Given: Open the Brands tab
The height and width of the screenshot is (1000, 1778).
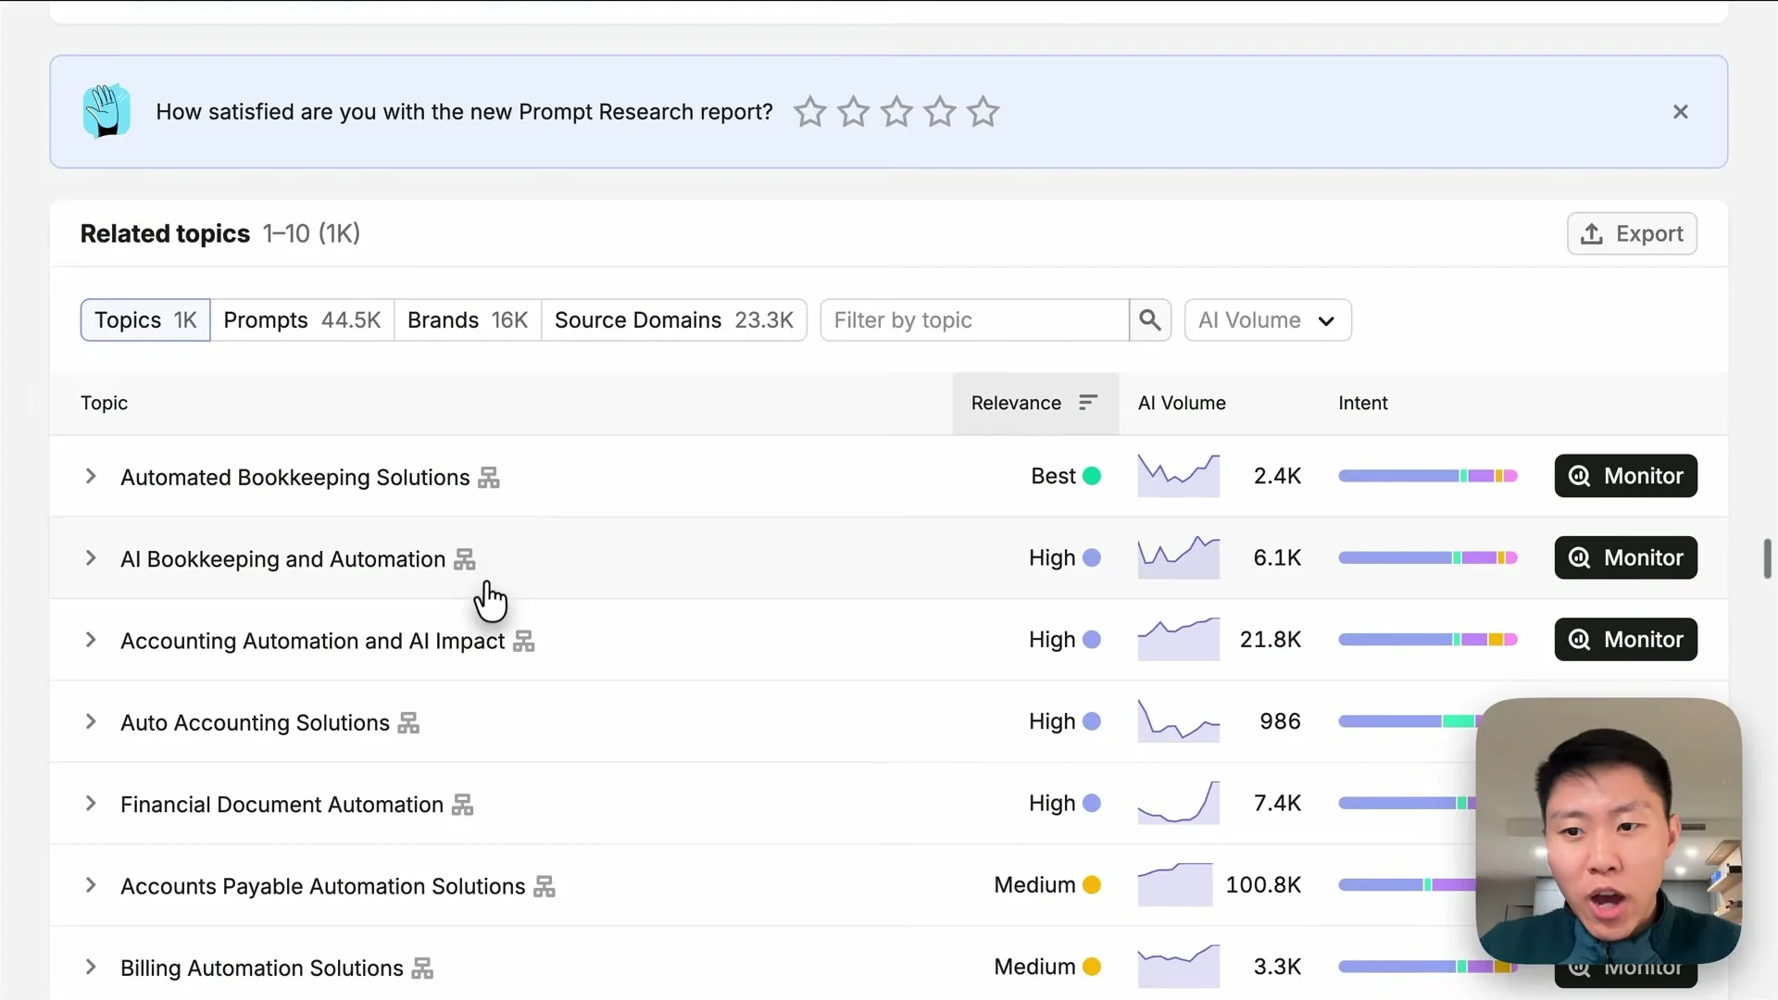Looking at the screenshot, I should pyautogui.click(x=468, y=320).
